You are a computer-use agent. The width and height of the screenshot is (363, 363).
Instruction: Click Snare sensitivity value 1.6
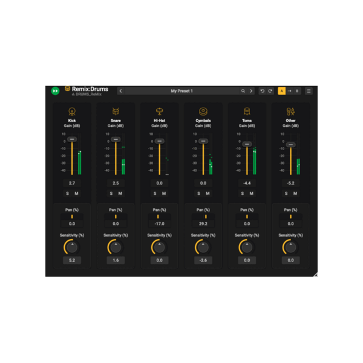click(x=116, y=260)
